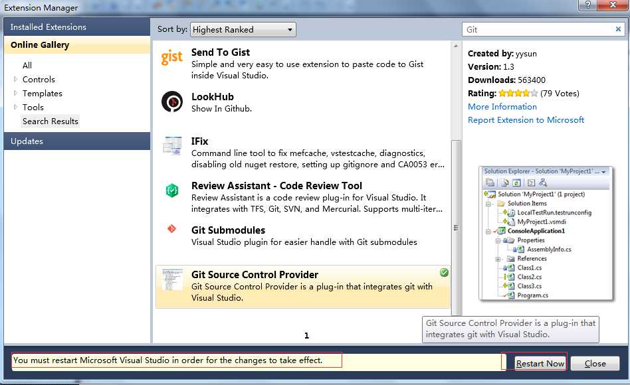Image resolution: width=630 pixels, height=385 pixels.
Task: Select Git Source Control Provider title
Action: pyautogui.click(x=255, y=275)
